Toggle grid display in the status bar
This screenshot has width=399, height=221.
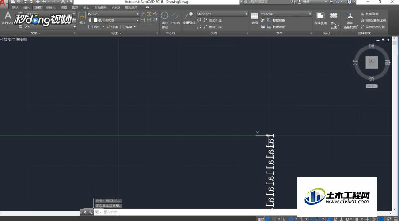click(x=268, y=219)
